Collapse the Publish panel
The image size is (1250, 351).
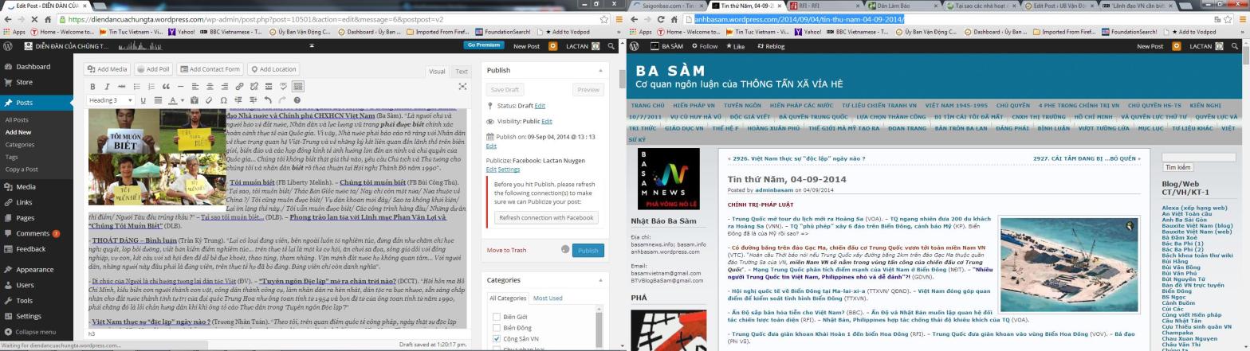(600, 70)
